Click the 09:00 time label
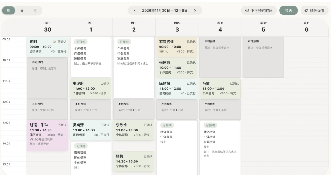The height and width of the screenshot is (175, 331). 6,39
